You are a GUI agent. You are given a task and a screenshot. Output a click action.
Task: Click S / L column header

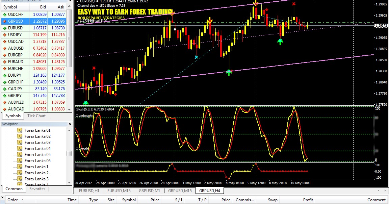(173, 200)
